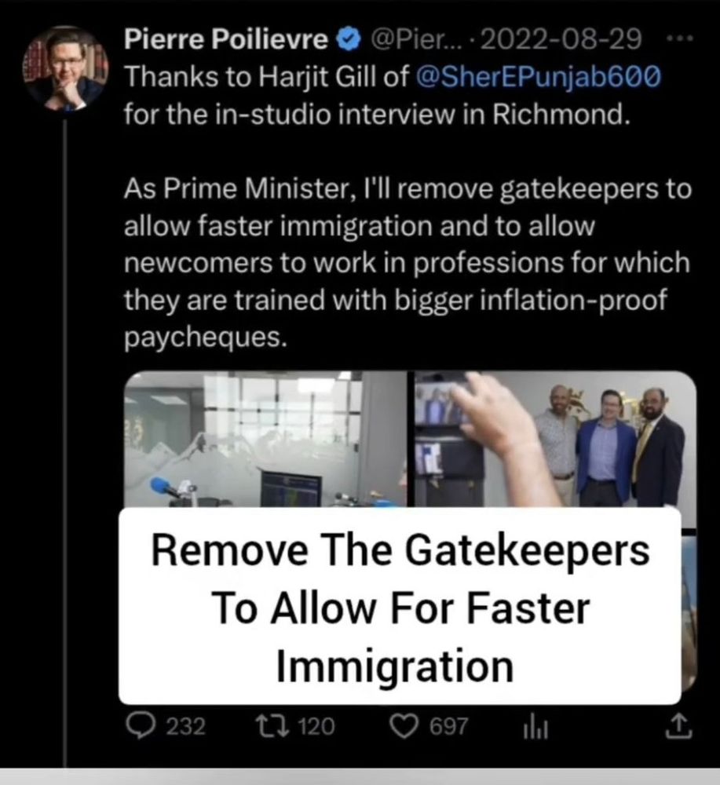Click the reply speech bubble icon
720x785 pixels.
[141, 726]
